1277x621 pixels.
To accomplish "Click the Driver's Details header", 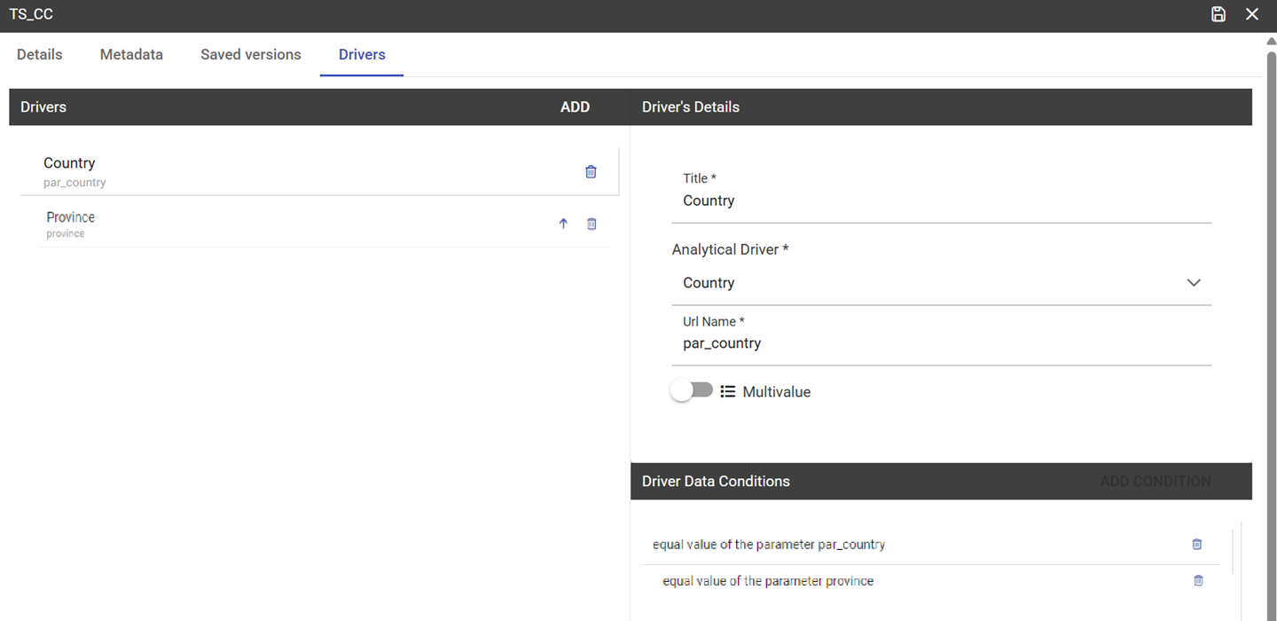I will point(941,107).
